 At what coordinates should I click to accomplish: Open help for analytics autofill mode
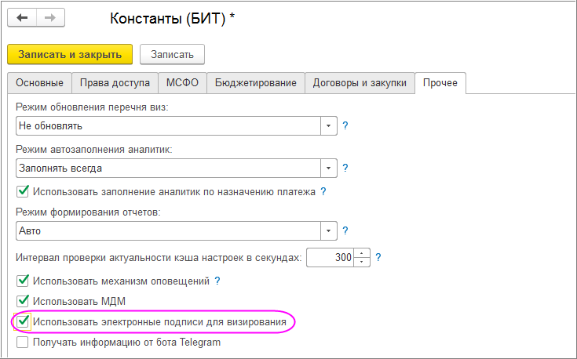(x=345, y=168)
